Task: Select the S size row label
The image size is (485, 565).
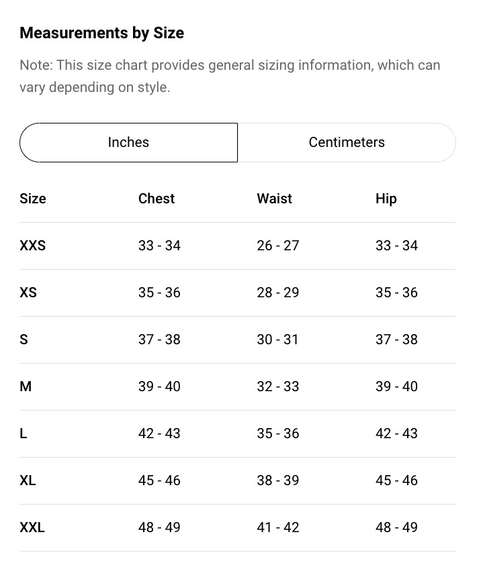Action: (x=24, y=340)
